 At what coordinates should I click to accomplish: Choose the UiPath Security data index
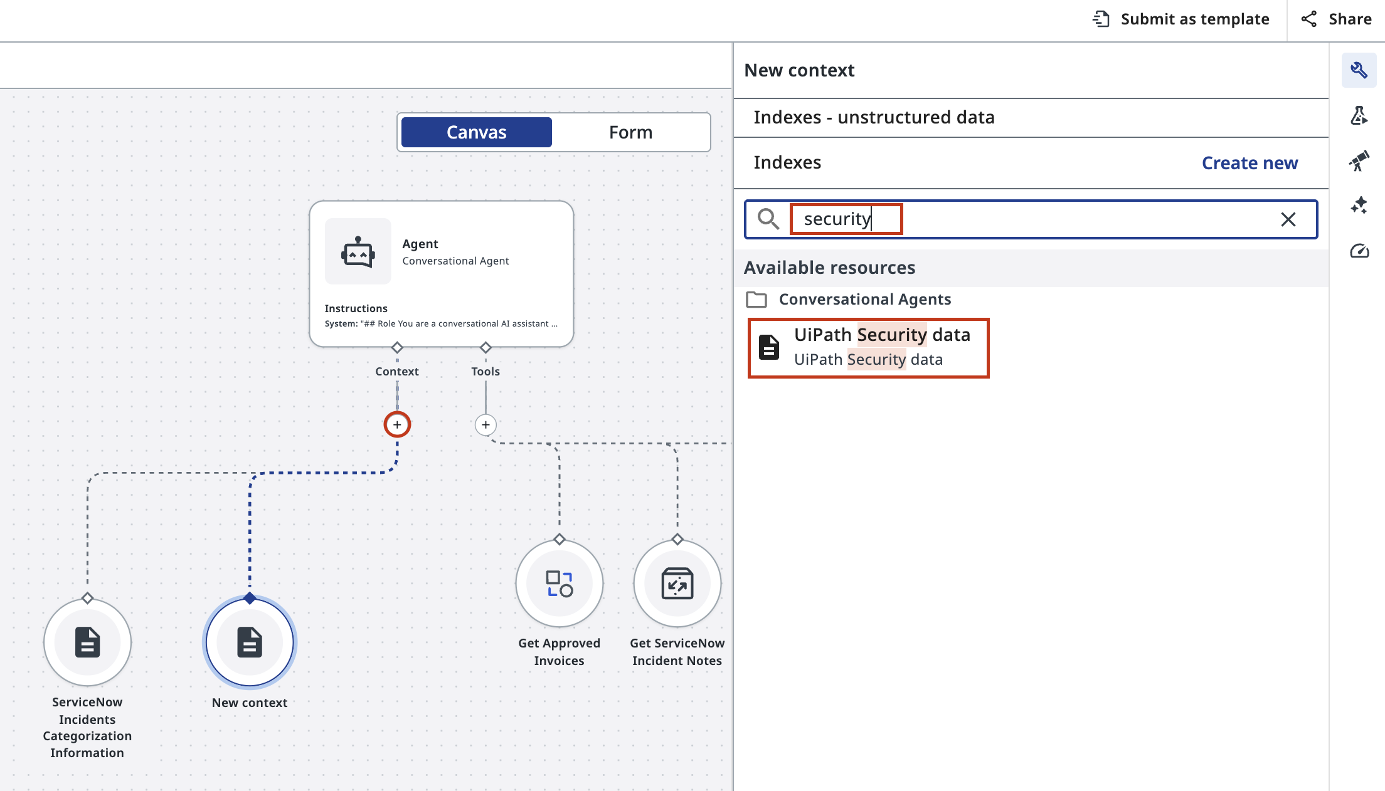pyautogui.click(x=868, y=348)
